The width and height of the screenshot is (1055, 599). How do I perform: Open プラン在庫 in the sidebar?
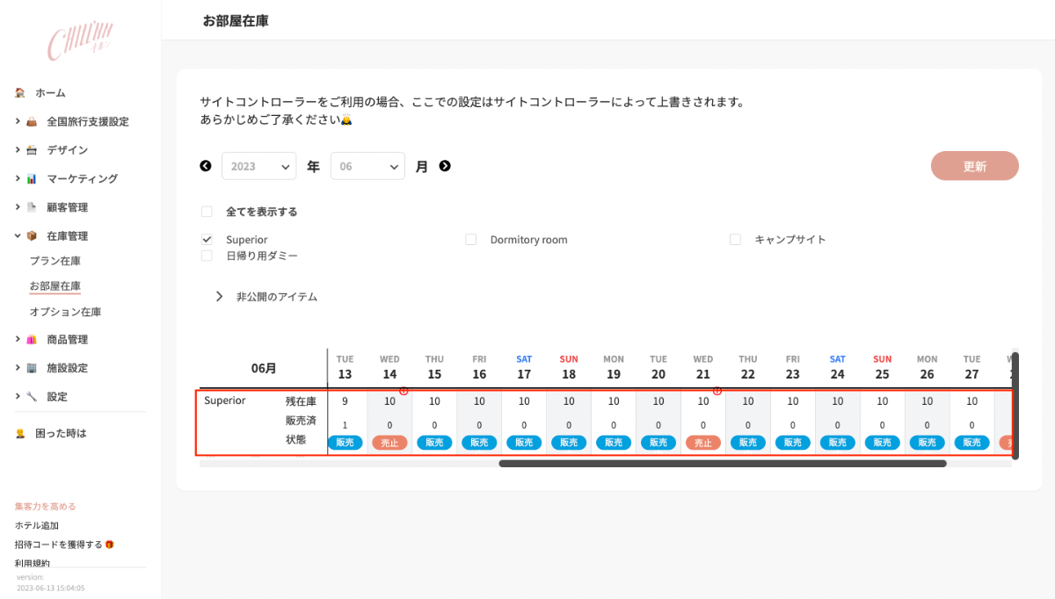click(55, 261)
